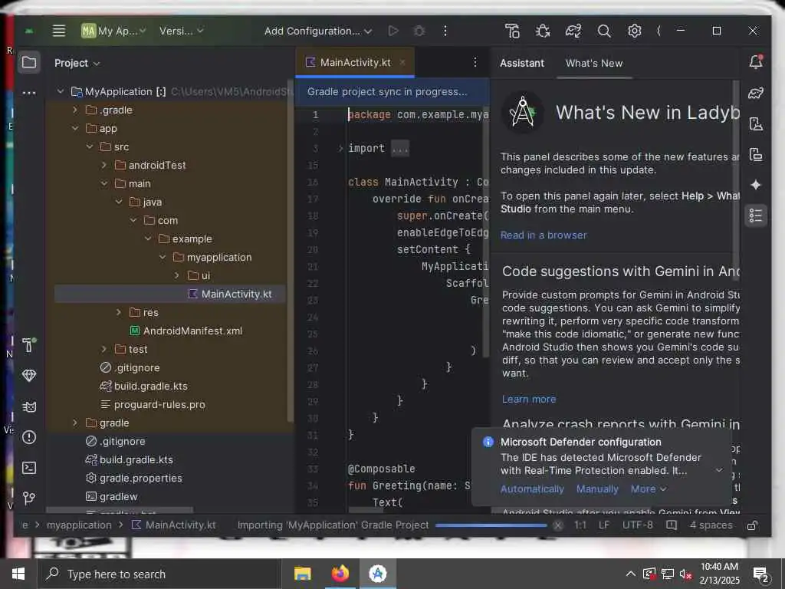Open Running Devices icon in right sidebar

756,155
